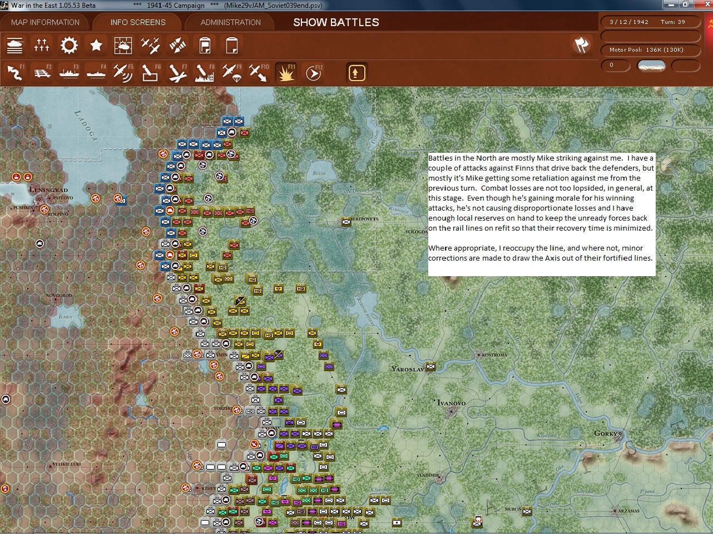Click the weather indicator with clouds

pos(651,66)
